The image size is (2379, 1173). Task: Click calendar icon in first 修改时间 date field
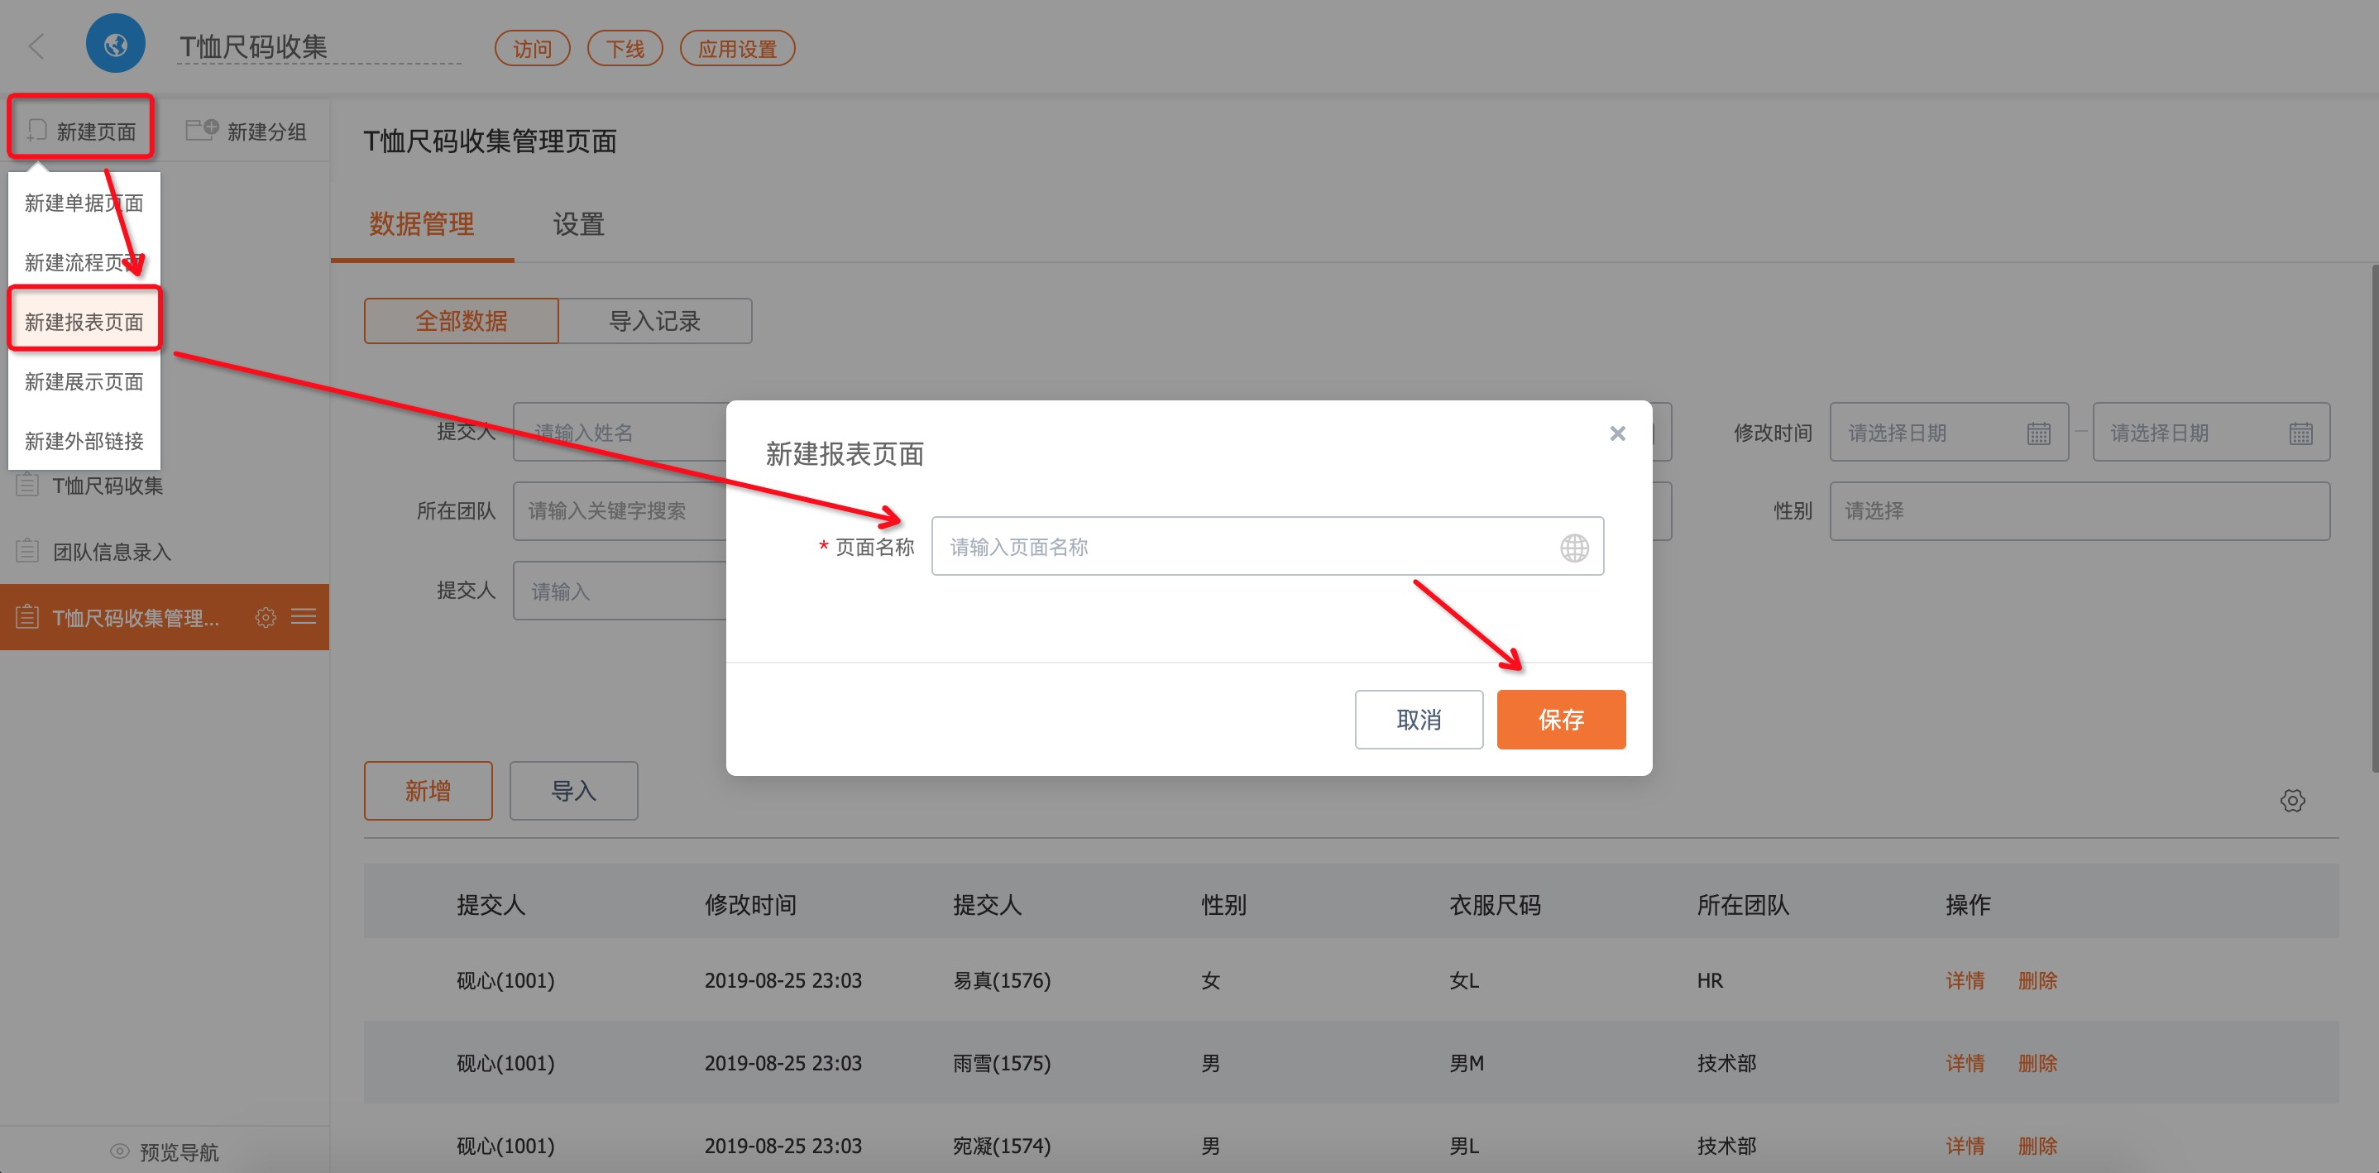(x=2038, y=433)
